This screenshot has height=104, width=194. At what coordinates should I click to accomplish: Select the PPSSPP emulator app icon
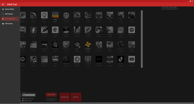click(x=88, y=44)
